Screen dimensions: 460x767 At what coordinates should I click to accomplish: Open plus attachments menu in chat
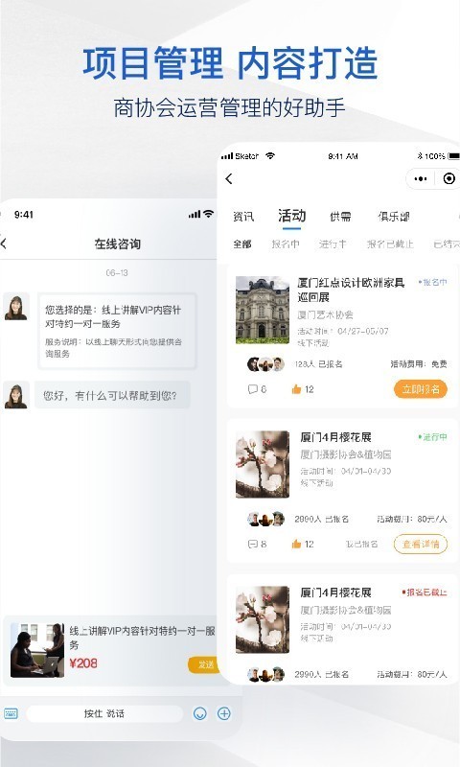tap(224, 713)
